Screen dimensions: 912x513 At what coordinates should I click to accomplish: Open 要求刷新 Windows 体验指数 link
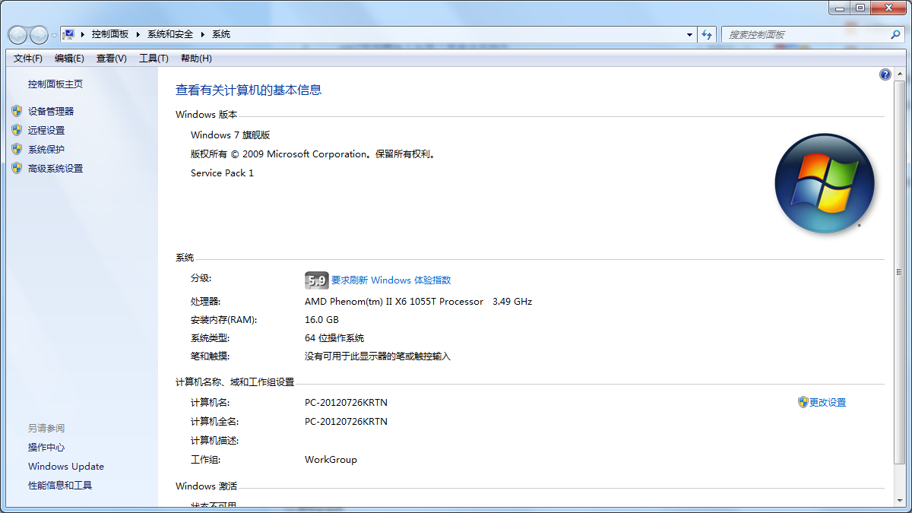[x=391, y=280]
